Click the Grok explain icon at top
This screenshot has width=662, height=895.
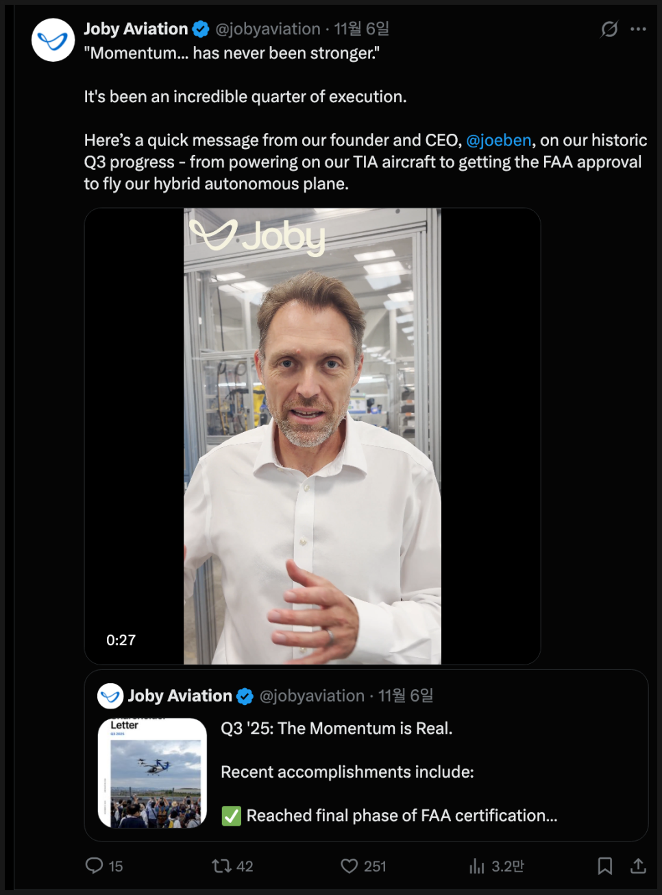[x=609, y=29]
